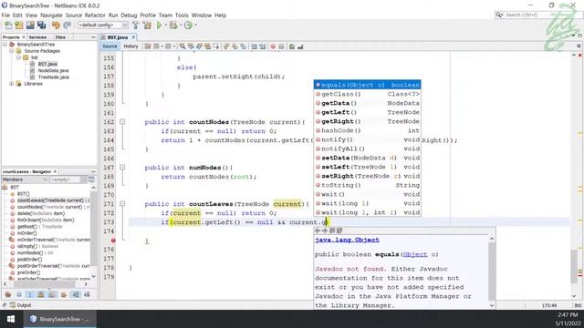Click the Redo toolbar icon

click(67, 26)
